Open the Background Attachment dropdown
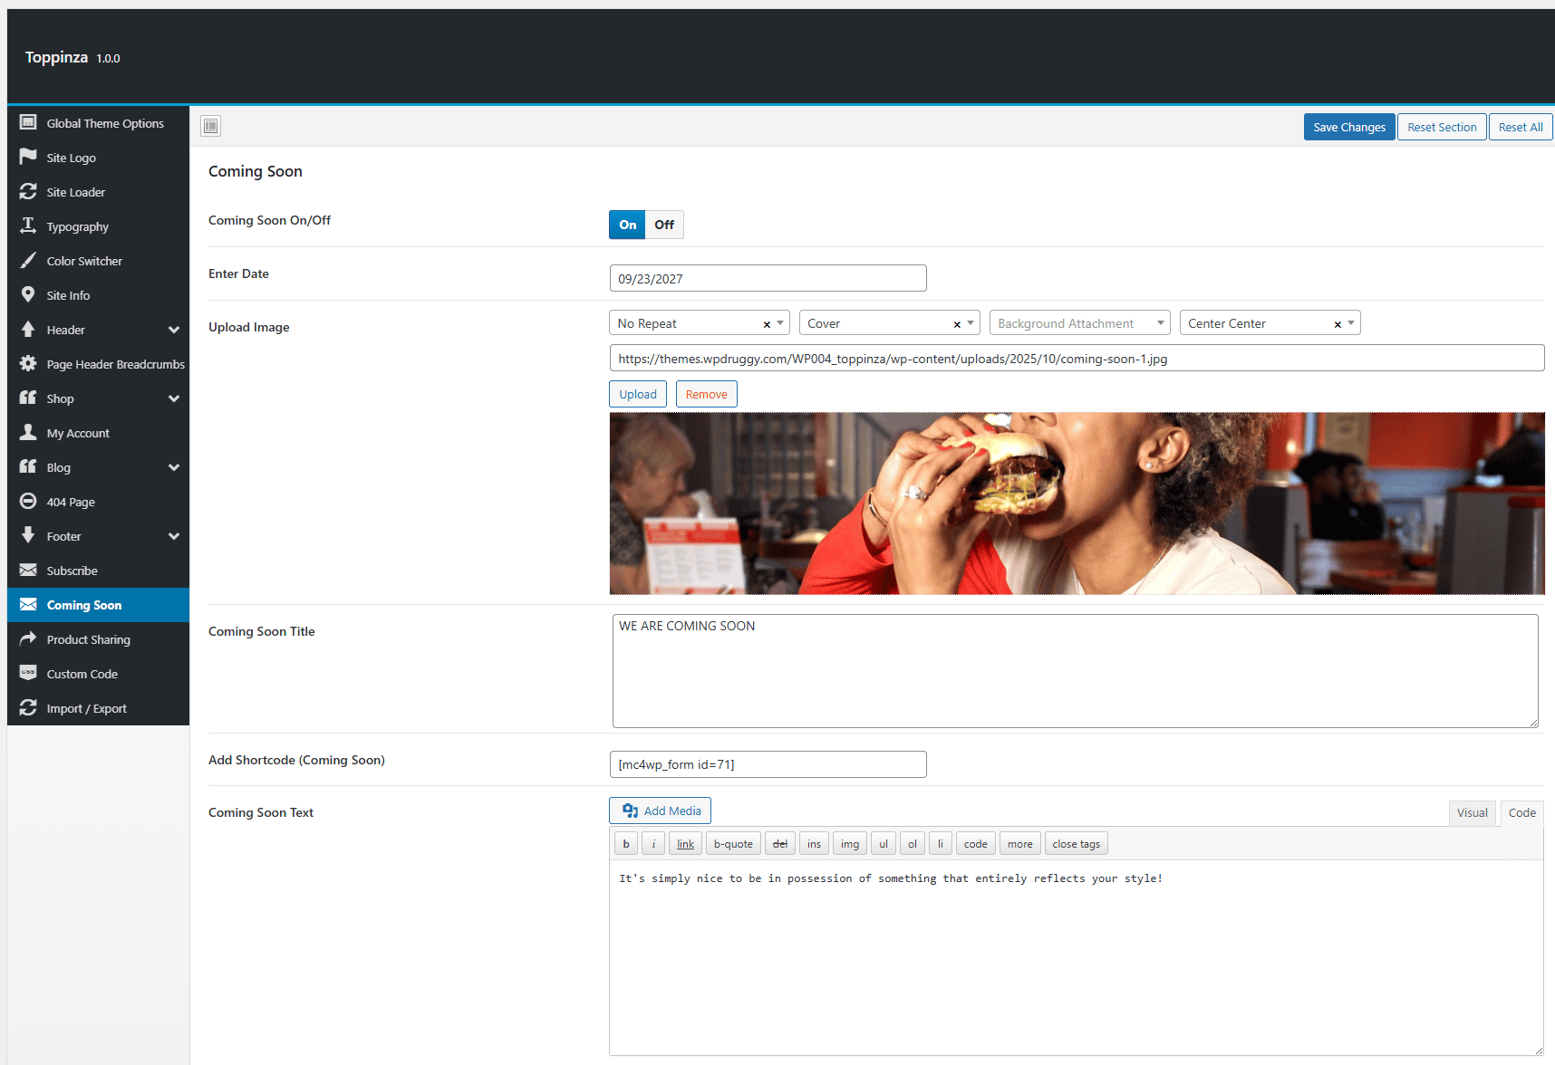The height and width of the screenshot is (1065, 1555). click(x=1079, y=323)
